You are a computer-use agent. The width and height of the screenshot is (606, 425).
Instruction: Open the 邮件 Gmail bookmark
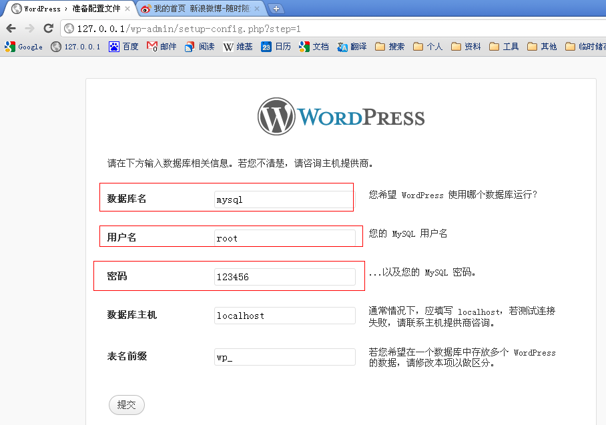[x=161, y=47]
